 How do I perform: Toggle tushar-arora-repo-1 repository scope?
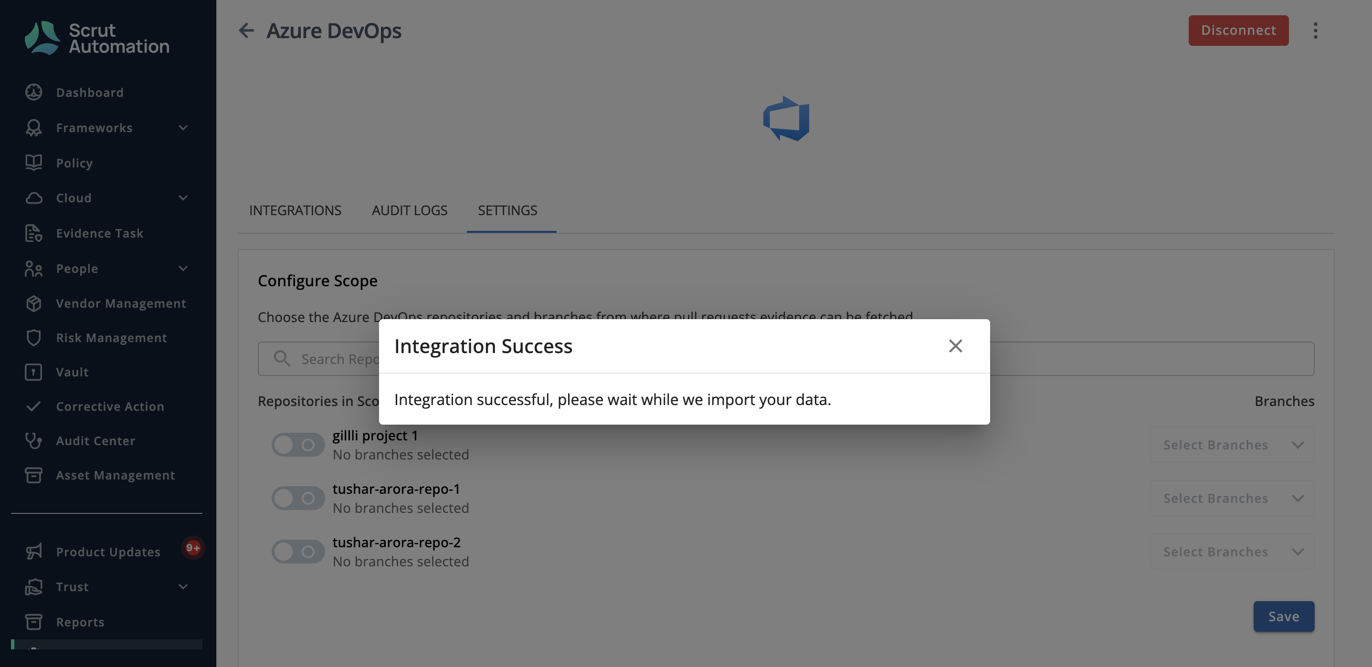point(298,498)
